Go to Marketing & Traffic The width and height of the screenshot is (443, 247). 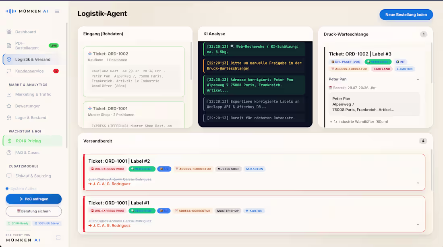click(33, 94)
